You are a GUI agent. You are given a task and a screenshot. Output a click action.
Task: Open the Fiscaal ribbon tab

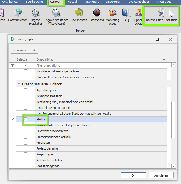coord(72,2)
